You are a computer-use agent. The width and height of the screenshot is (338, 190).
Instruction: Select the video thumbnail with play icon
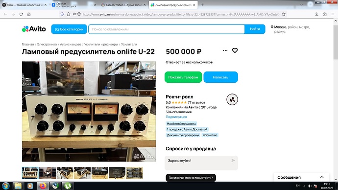click(x=48, y=173)
